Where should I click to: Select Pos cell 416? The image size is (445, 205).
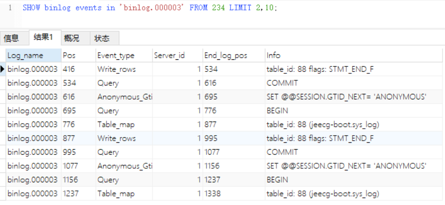point(79,69)
